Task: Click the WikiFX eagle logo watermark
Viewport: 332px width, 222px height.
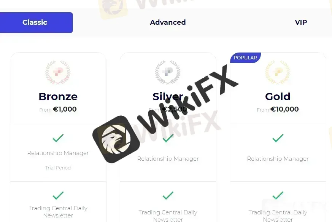Action: point(116,139)
